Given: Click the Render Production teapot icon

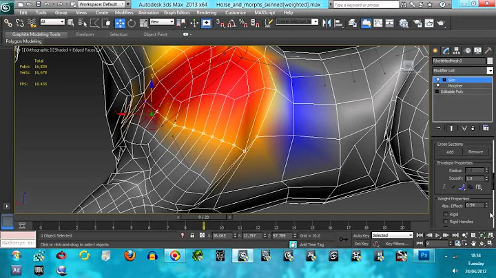Looking at the screenshot, I should tap(441, 23).
